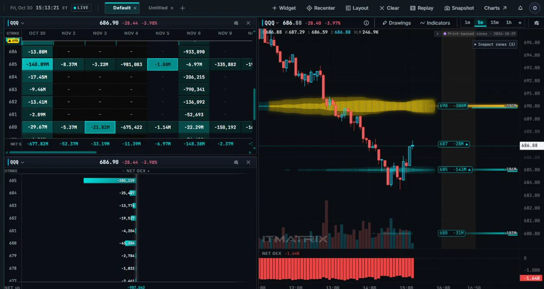Clear the workspace with Clear button
This screenshot has width=544, height=289.
389,8
